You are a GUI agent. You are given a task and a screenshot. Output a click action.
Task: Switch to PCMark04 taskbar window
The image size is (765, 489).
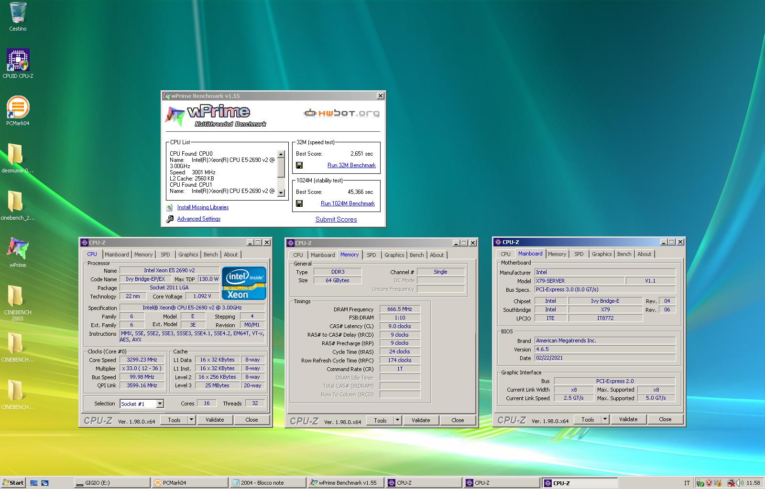190,483
